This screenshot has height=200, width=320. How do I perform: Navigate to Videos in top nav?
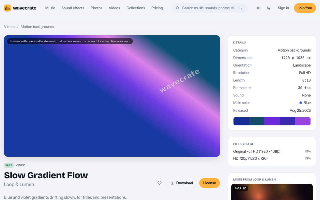(114, 8)
